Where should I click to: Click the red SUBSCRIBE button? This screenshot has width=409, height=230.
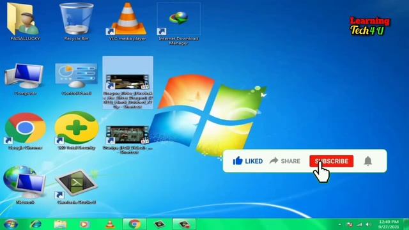coord(331,161)
